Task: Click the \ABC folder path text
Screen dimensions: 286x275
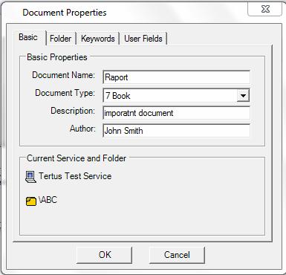Action: click(48, 200)
